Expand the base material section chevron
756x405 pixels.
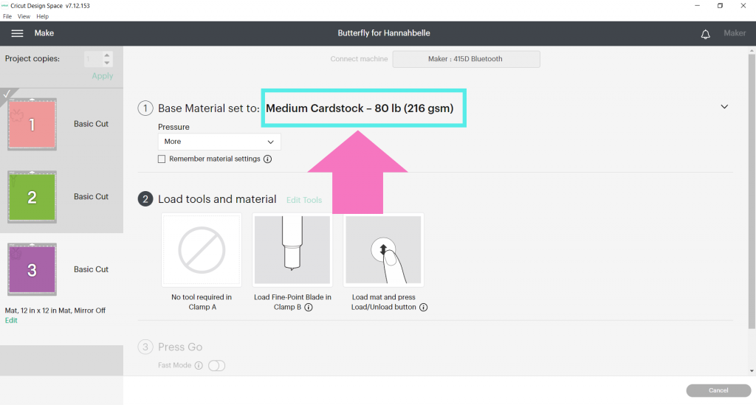pos(724,107)
